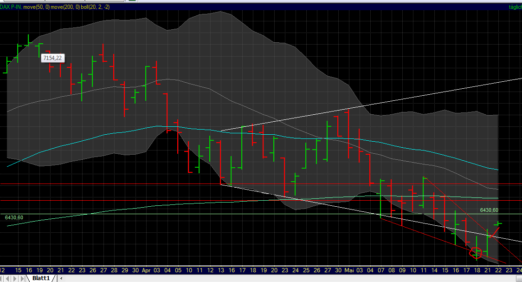Viewport: 522px width, 282px height.
Task: Switch to the Blatt1 sheet tab
Action: point(42,278)
